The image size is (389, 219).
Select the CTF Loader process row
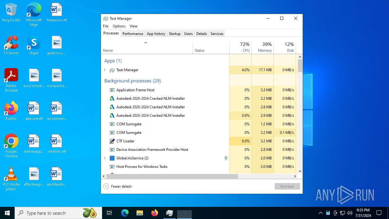pos(199,141)
